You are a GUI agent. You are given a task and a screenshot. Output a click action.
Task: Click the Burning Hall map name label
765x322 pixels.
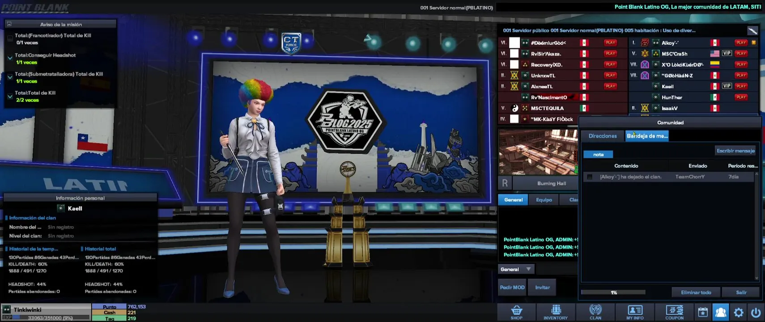[x=551, y=183]
